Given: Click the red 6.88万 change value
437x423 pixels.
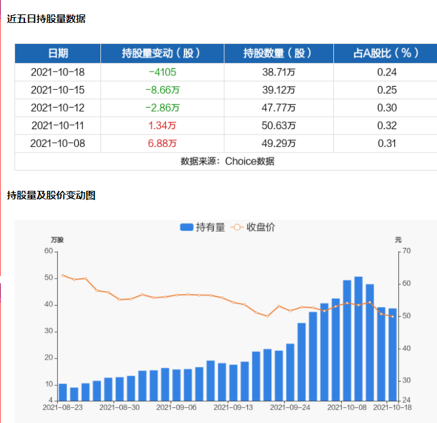Looking at the screenshot, I should click(x=162, y=144).
